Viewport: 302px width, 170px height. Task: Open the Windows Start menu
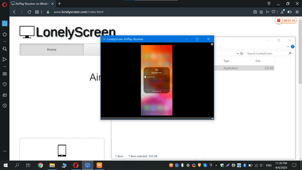(x=6, y=165)
